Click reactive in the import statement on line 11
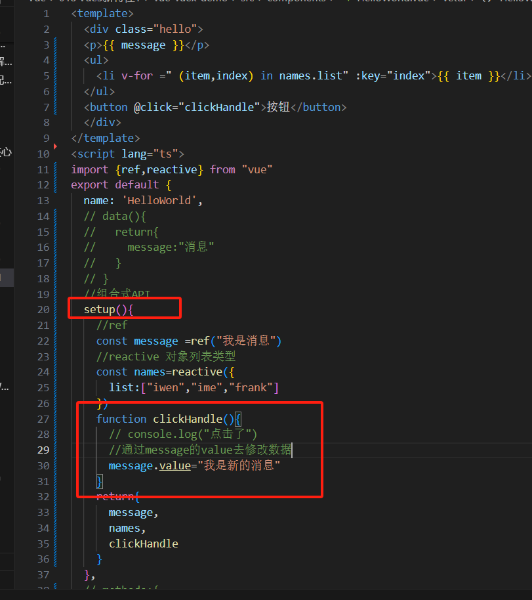Screen dimensions: 532x600 click(x=172, y=170)
